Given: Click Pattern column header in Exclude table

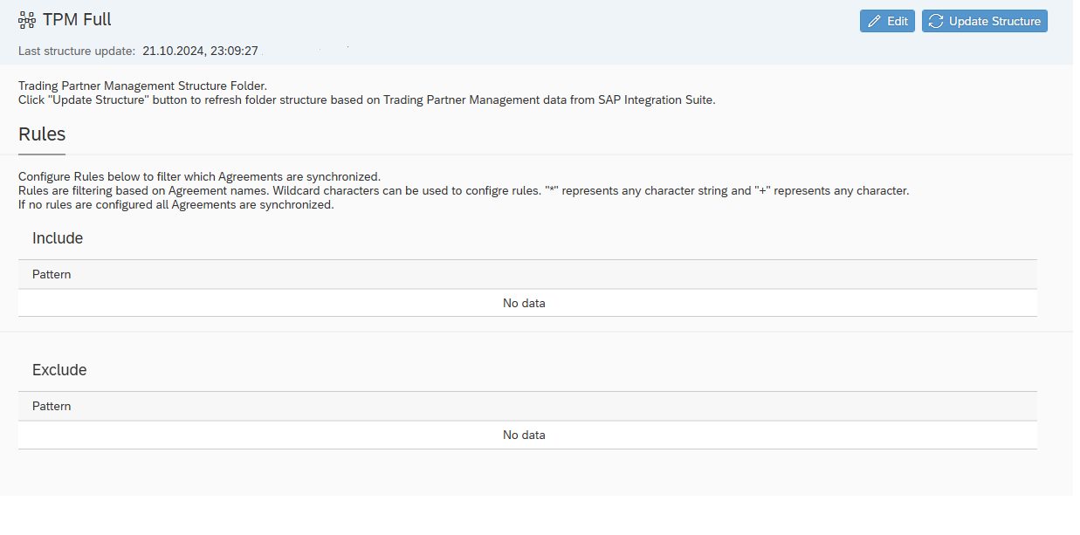Looking at the screenshot, I should click(52, 406).
